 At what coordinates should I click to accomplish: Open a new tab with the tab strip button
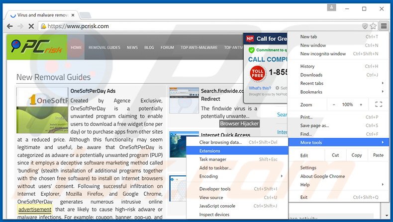click(86, 15)
